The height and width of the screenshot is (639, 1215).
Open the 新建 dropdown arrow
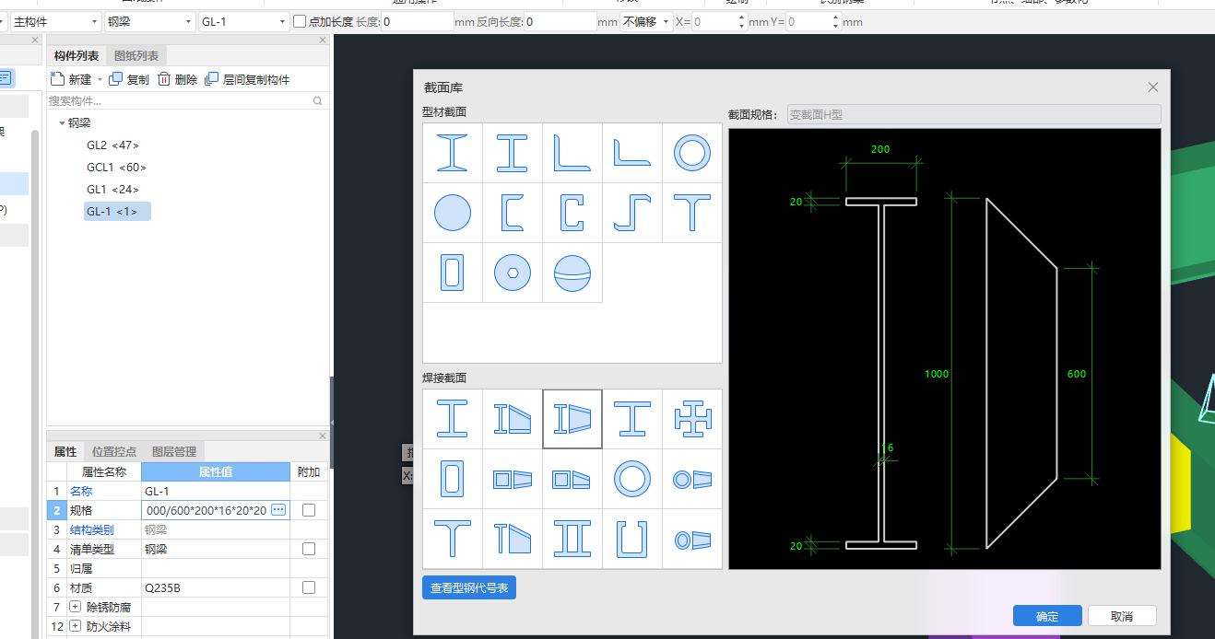pyautogui.click(x=100, y=80)
